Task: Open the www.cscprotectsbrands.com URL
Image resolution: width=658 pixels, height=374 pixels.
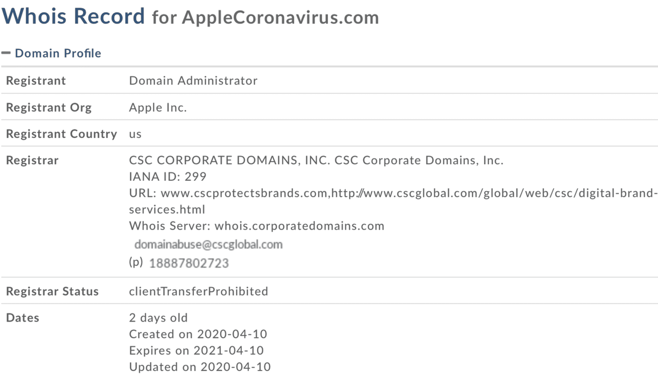Action: (x=244, y=193)
